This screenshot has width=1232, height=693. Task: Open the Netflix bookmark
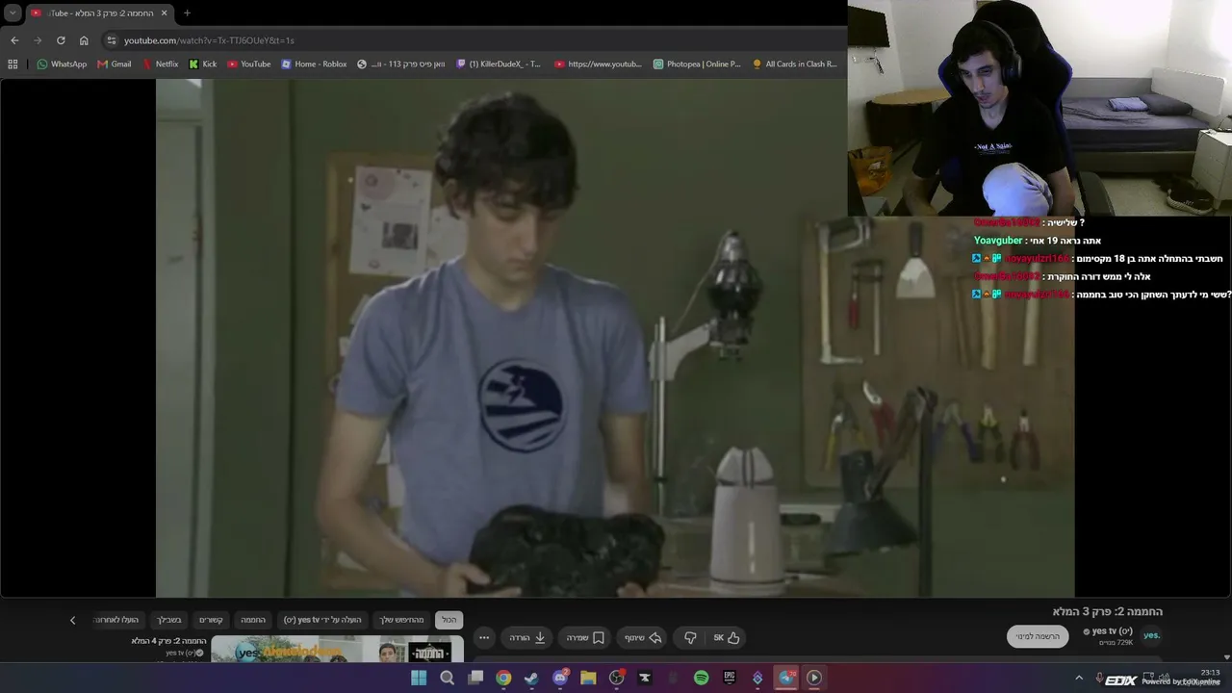(160, 64)
